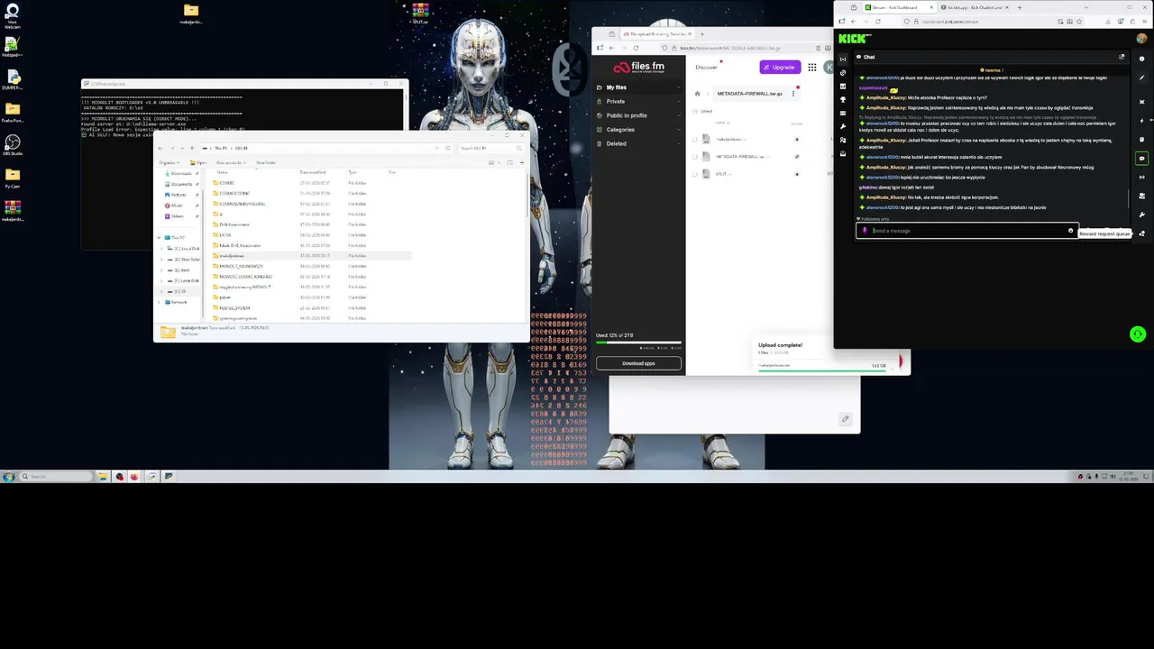Click the File Explorer search box

(x=490, y=148)
